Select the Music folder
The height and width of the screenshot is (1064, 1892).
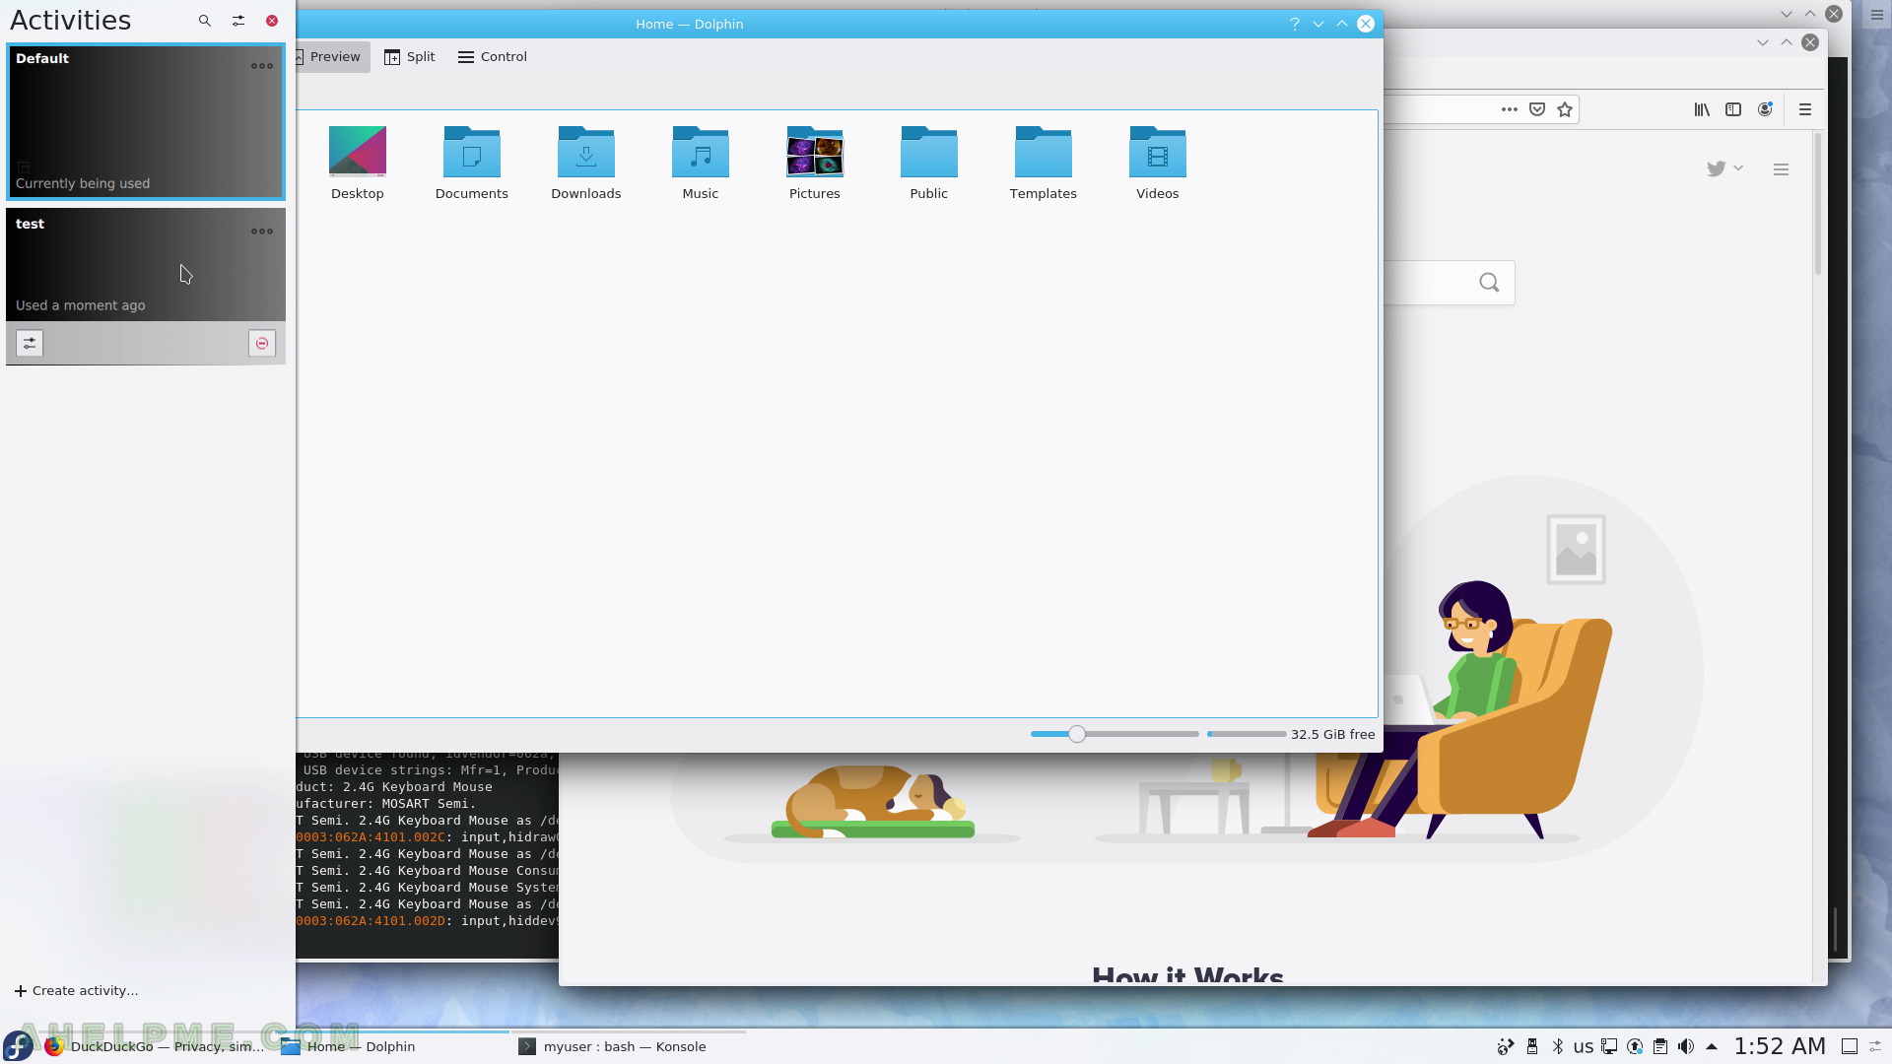701,164
